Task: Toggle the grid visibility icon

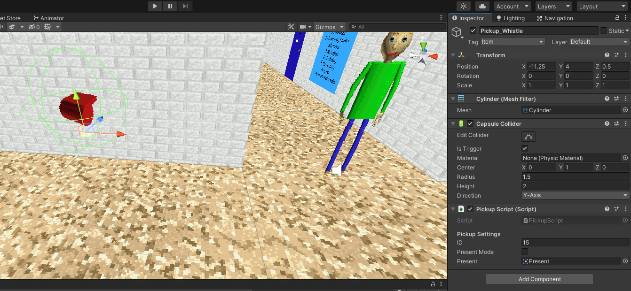Action: click(47, 27)
